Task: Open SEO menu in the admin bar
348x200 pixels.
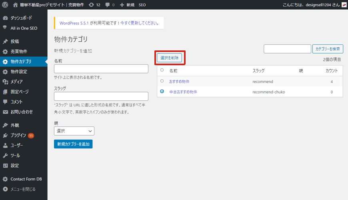Action: point(142,5)
